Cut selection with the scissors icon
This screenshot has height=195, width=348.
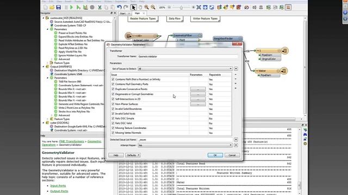pyautogui.click(x=100, y=7)
